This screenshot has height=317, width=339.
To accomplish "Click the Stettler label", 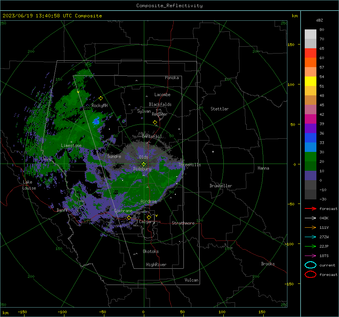I will pos(220,109).
